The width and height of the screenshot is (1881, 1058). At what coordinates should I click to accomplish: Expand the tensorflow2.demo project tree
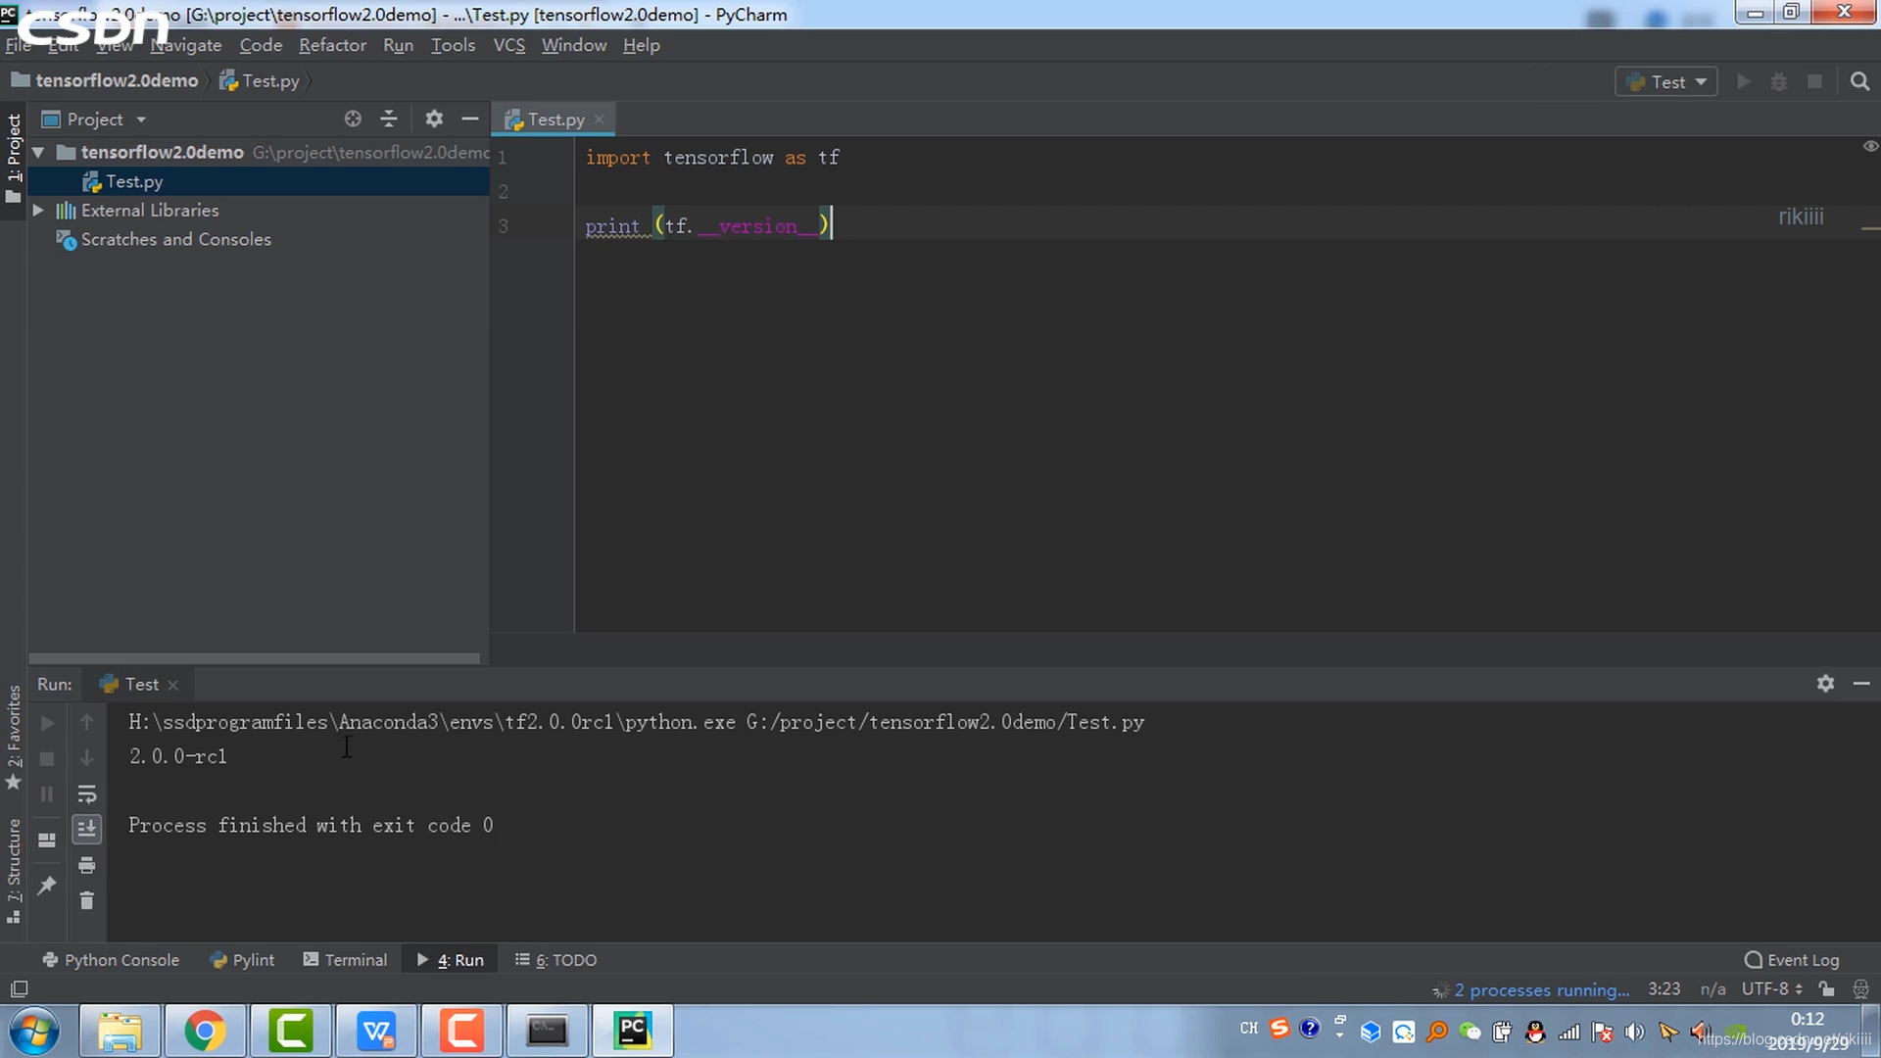[39, 151]
